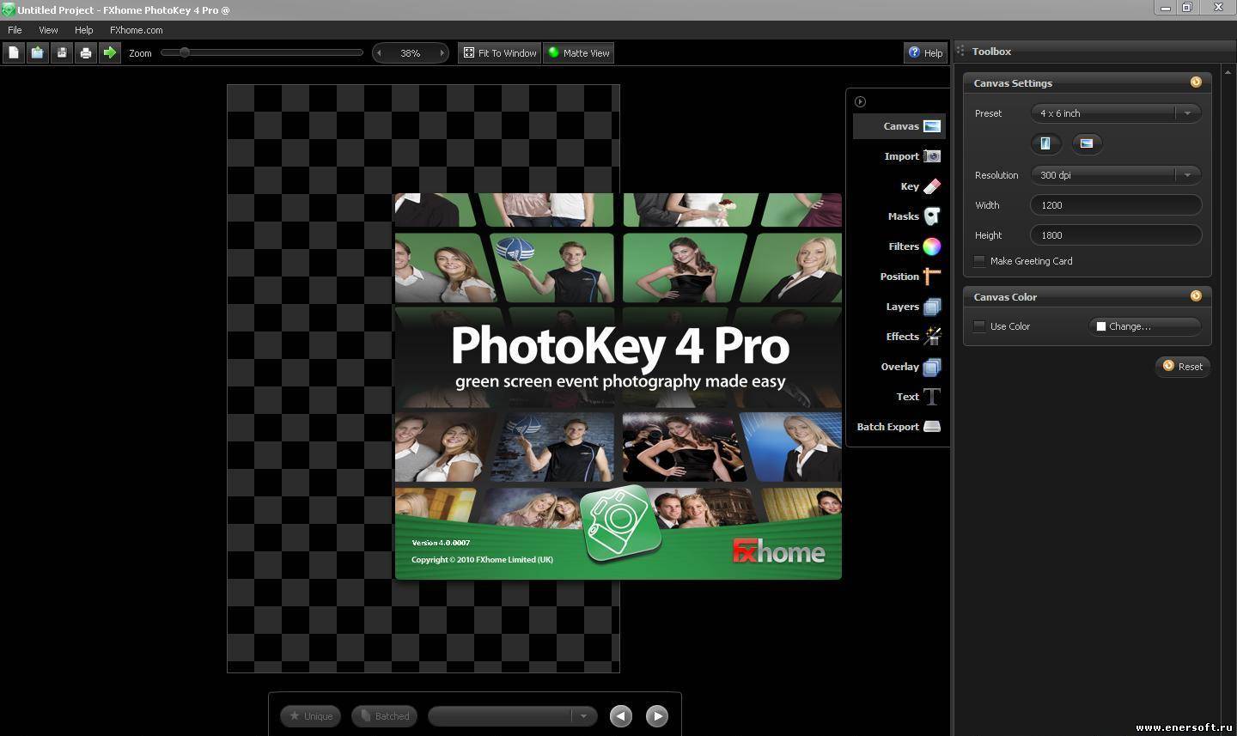
Task: Toggle the Matte View button
Action: (x=579, y=53)
